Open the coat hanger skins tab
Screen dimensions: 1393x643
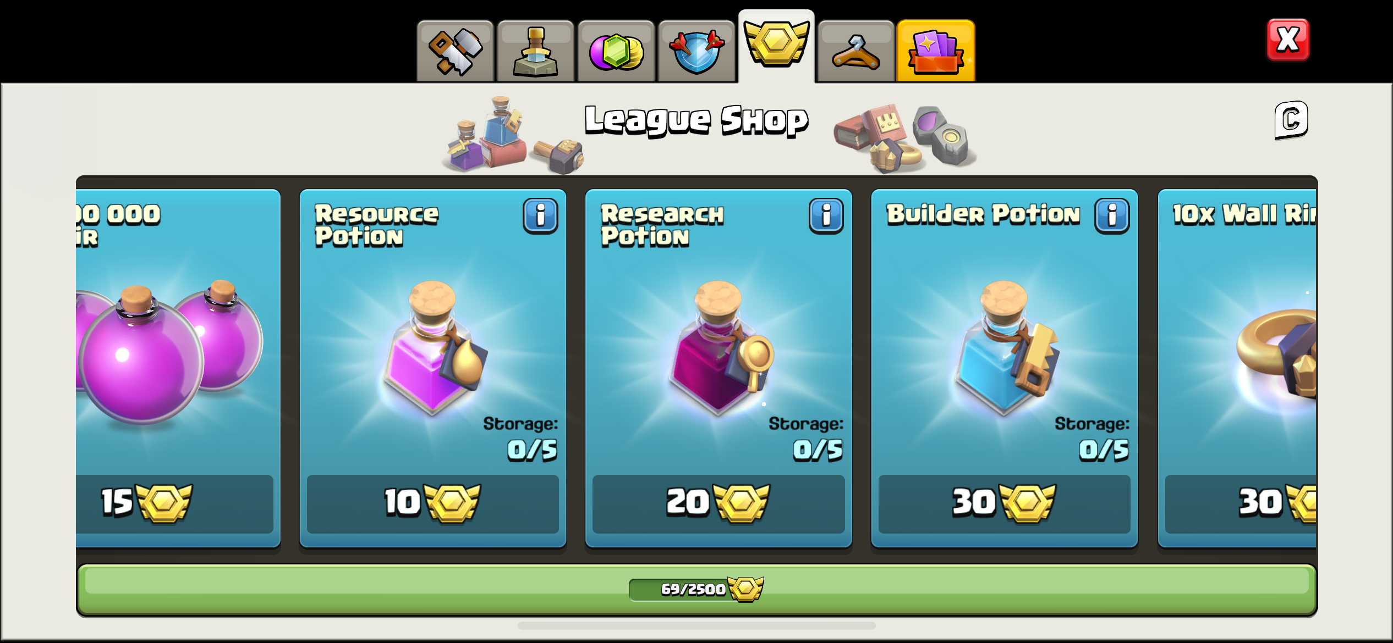[856, 51]
